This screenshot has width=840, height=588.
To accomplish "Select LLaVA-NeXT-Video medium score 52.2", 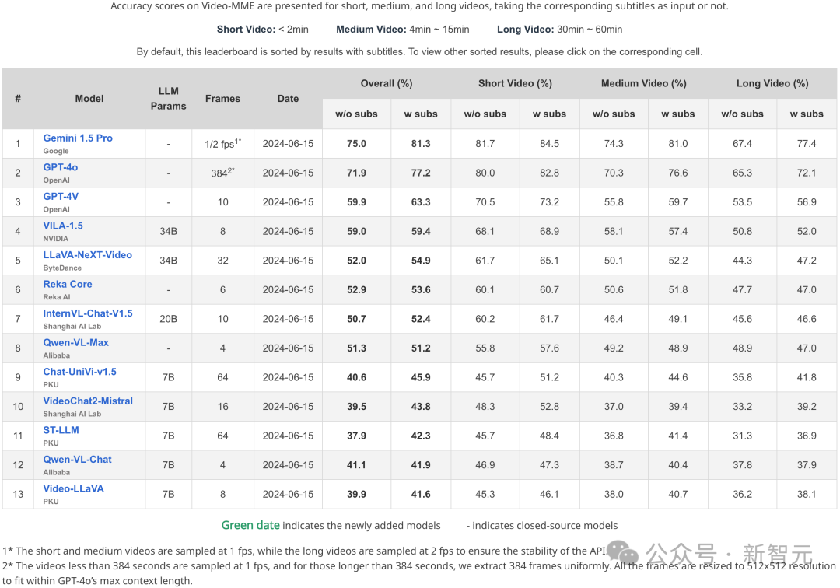I will coord(677,261).
